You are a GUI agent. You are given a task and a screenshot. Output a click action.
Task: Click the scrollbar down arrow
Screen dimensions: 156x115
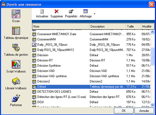[x=152, y=105]
